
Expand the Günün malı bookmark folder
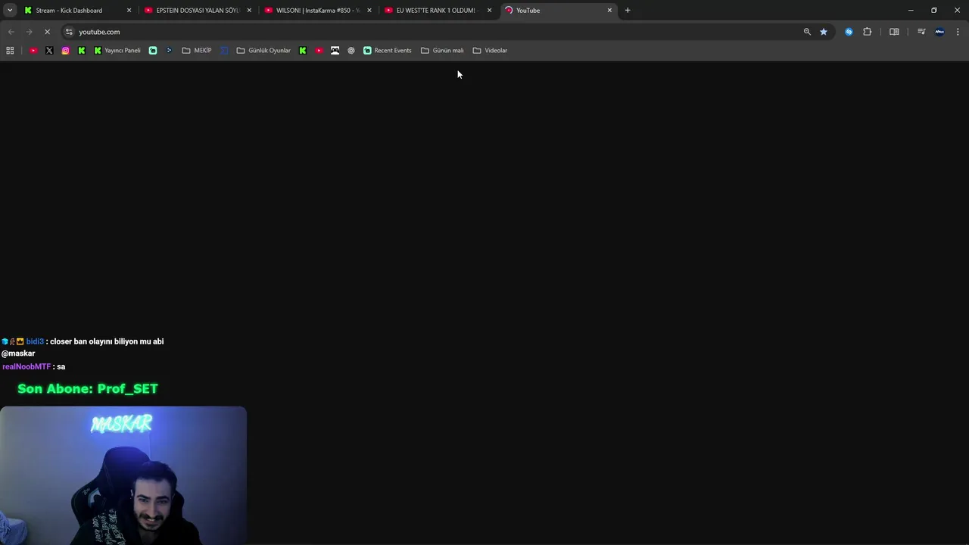(x=442, y=51)
